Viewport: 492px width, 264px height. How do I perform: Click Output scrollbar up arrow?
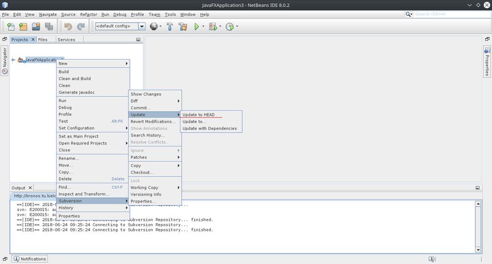click(478, 204)
